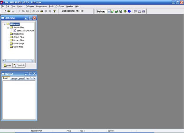Click the Copy toolbar icon

(23, 11)
